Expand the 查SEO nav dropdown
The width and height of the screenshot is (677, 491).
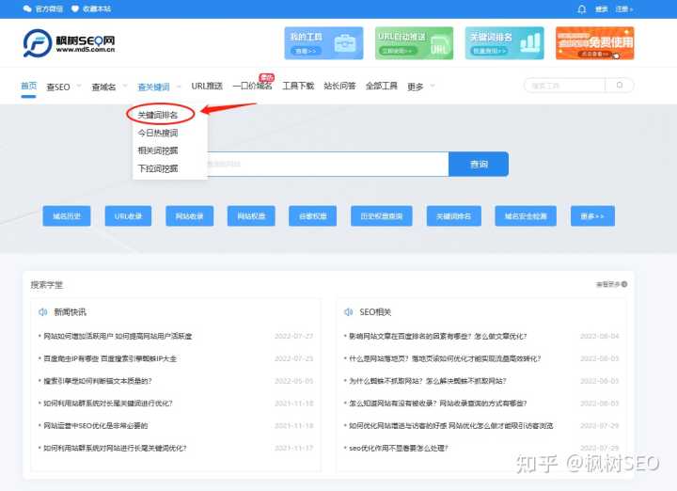point(64,87)
